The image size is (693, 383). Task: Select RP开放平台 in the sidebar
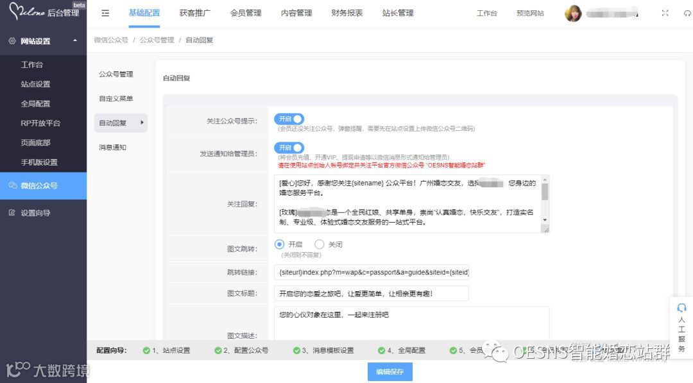[40, 123]
